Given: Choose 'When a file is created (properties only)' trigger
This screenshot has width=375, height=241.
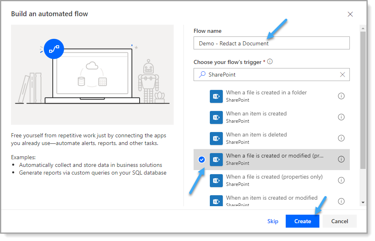Looking at the screenshot, I should pos(272,180).
